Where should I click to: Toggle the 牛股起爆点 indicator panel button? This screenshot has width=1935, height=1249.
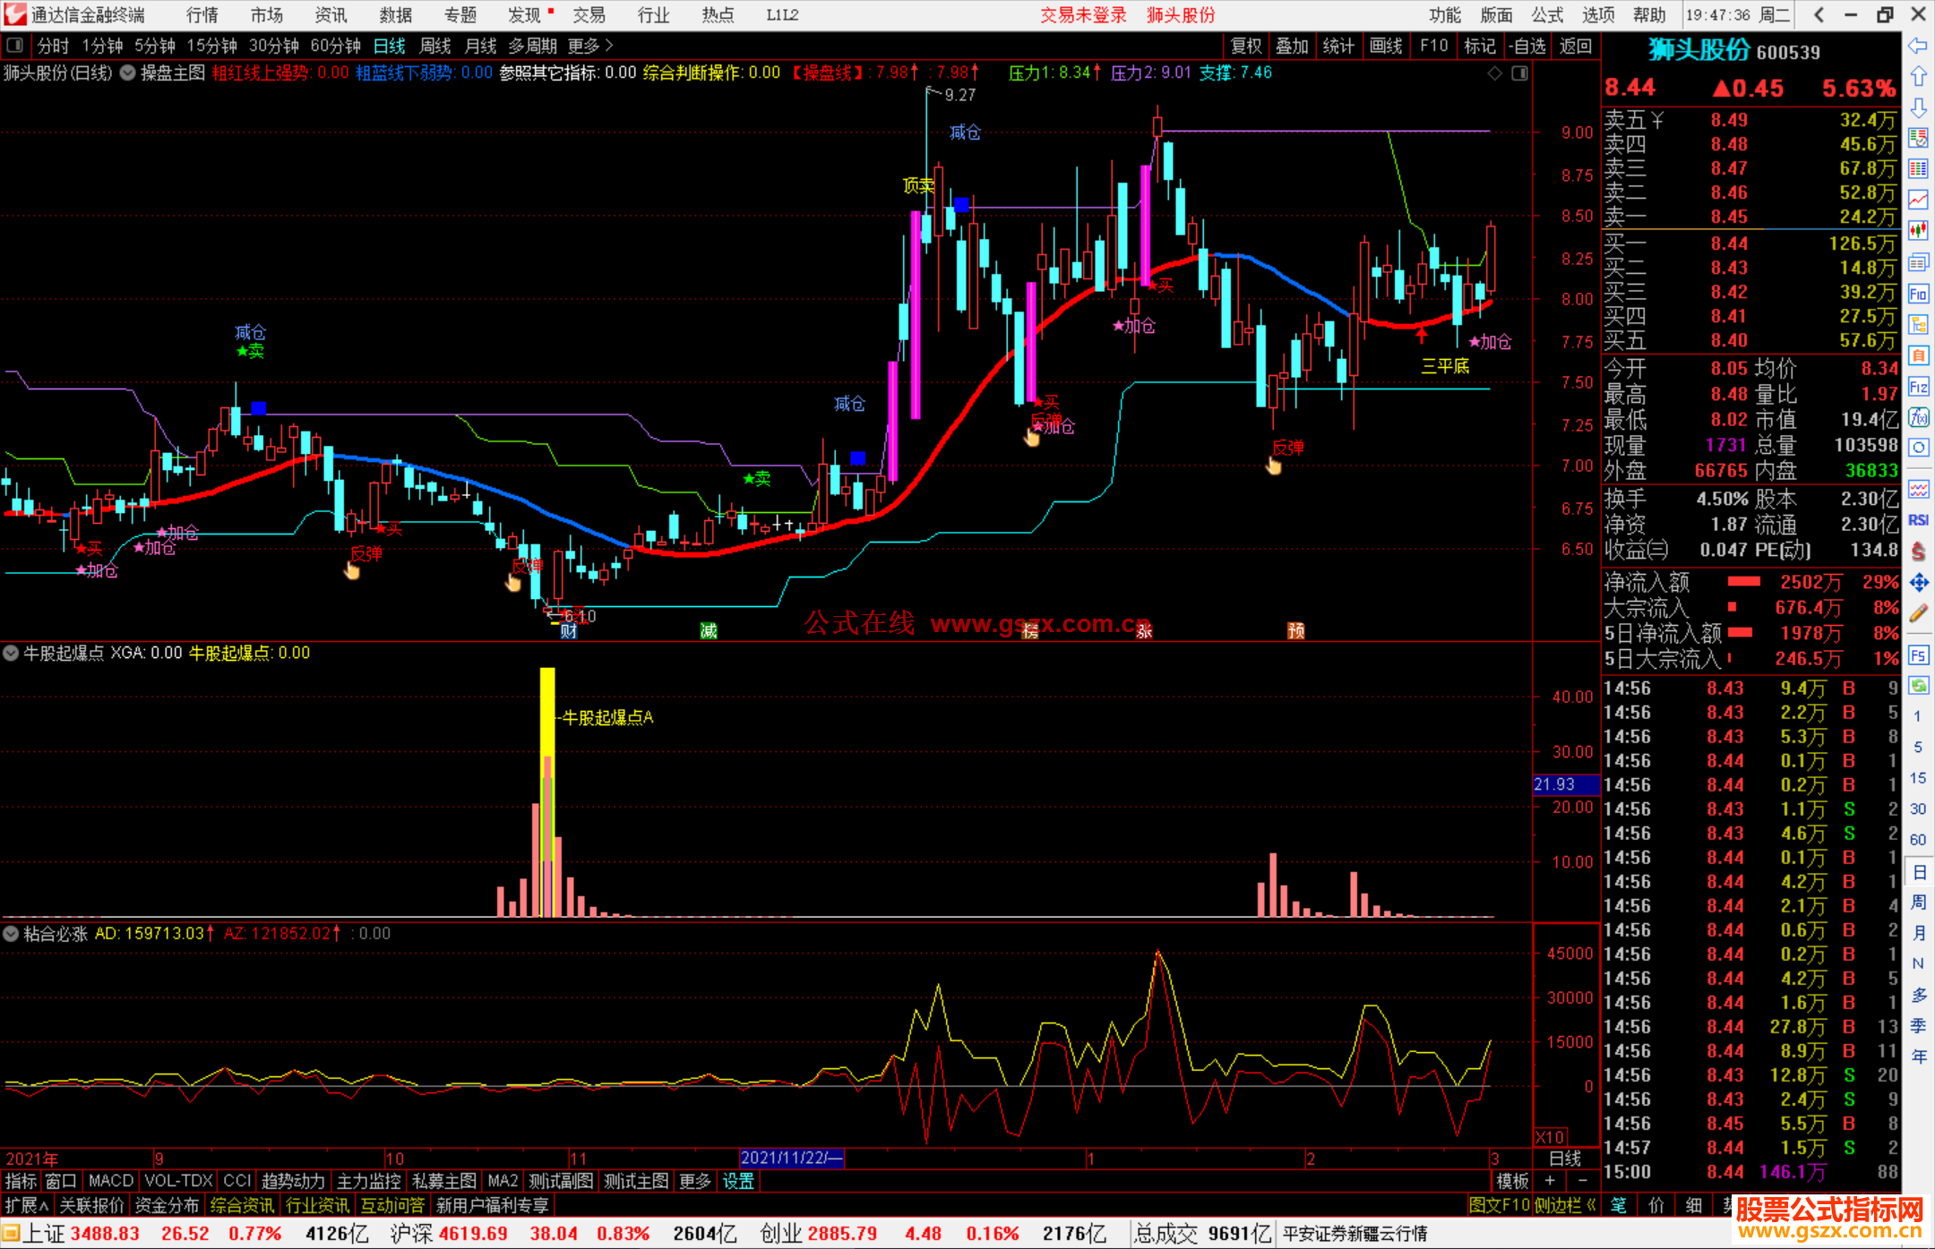point(11,654)
